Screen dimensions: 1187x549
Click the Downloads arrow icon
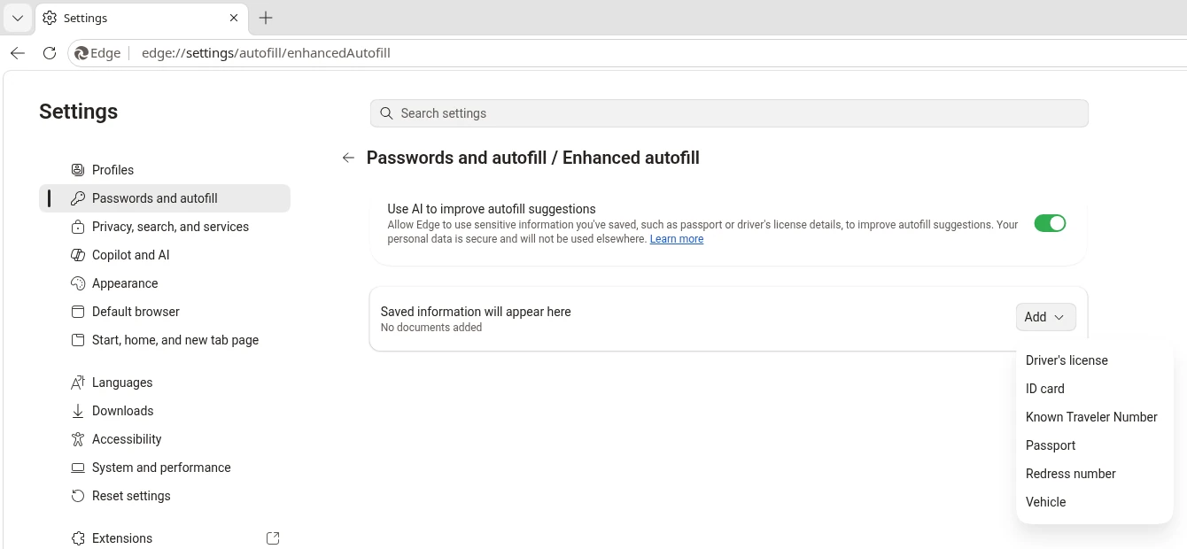tap(78, 411)
